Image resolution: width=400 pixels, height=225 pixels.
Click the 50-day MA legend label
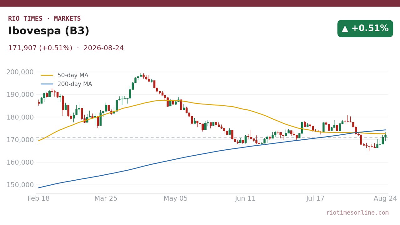click(x=73, y=75)
